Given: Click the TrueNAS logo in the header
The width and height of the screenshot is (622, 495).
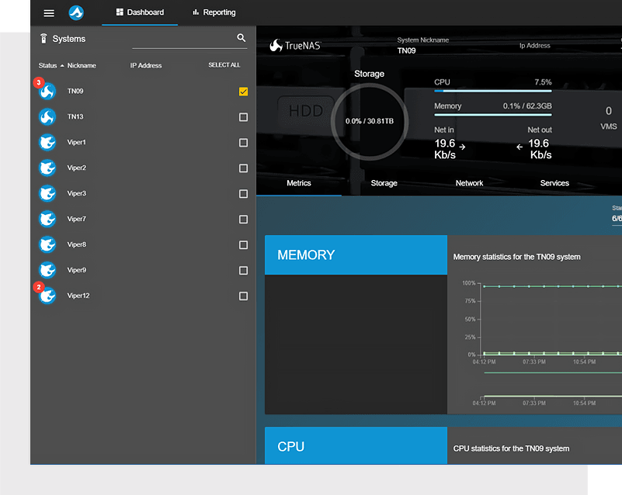Looking at the screenshot, I should [x=295, y=46].
